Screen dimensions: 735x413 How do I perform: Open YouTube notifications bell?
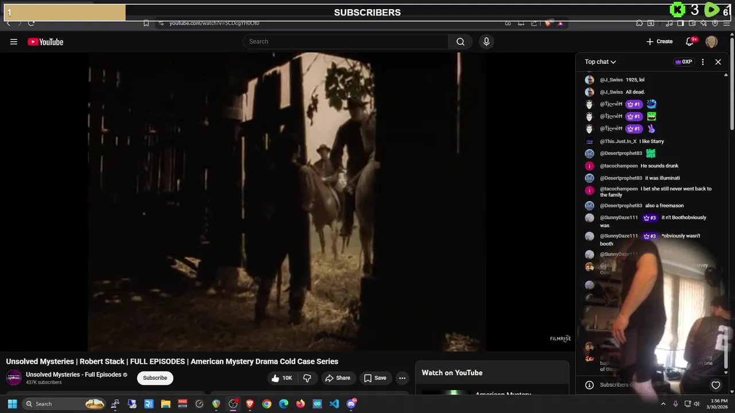click(691, 41)
